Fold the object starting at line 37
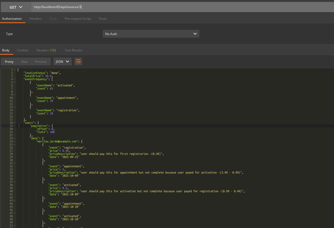334x228 pixels. click(14, 182)
